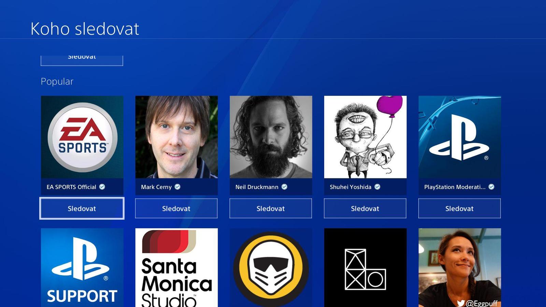Follow Neil Druckmann using the Sledovat button
546x307 pixels.
click(x=271, y=208)
